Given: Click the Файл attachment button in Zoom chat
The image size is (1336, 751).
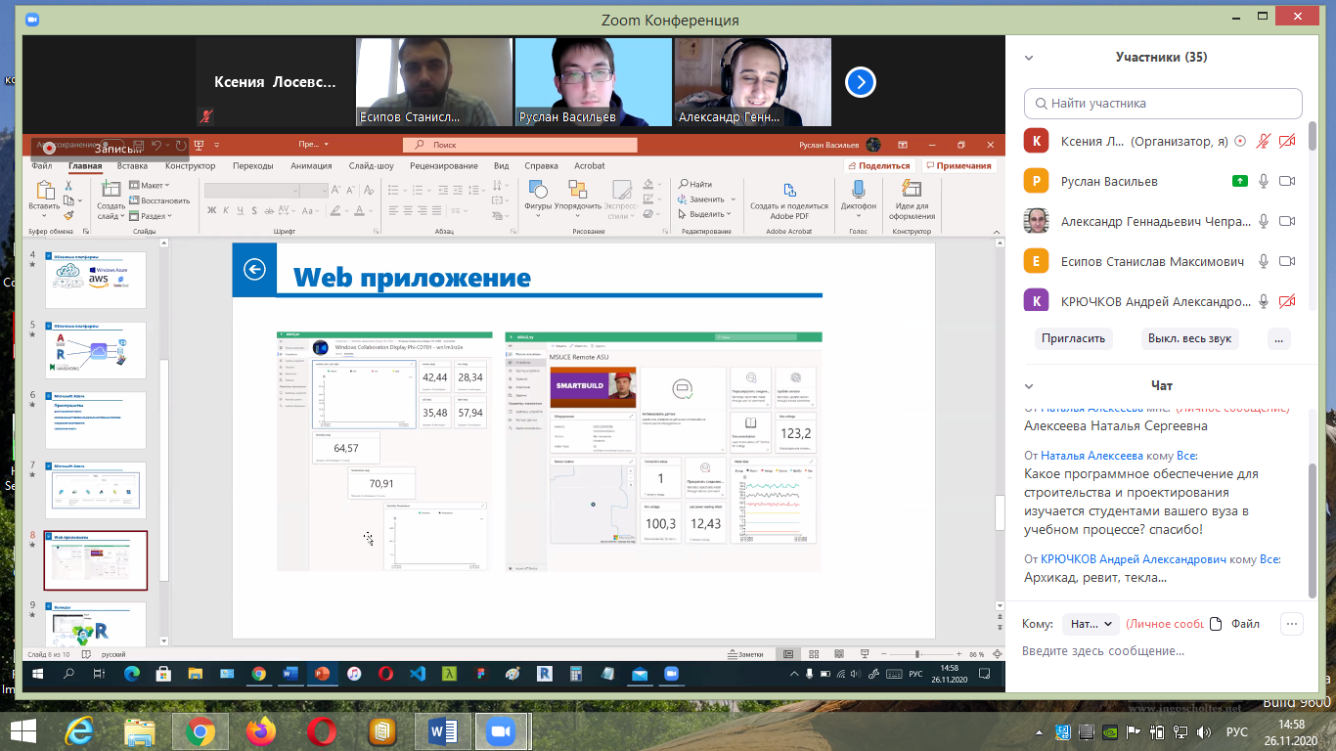Looking at the screenshot, I should point(1235,624).
